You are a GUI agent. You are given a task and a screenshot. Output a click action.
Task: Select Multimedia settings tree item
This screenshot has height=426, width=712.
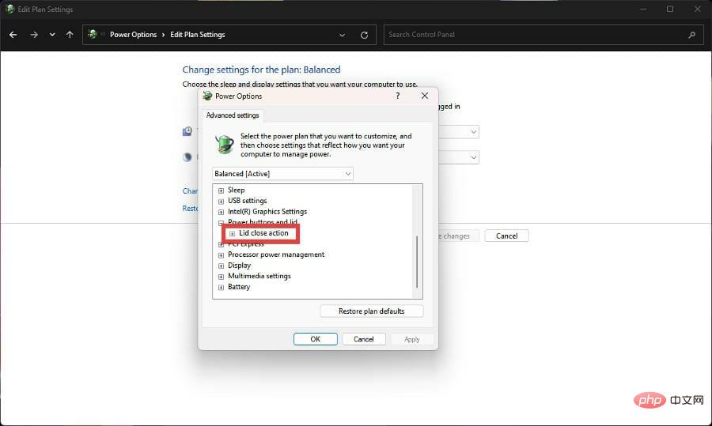point(259,276)
